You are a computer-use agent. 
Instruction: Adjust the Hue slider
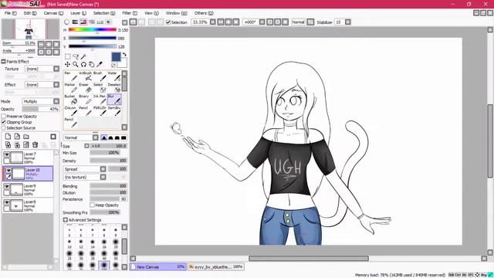coord(93,30)
